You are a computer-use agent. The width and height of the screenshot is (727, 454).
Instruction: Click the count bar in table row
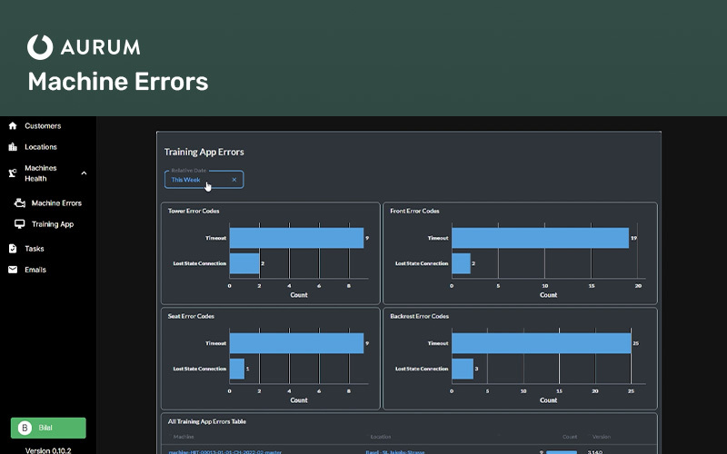pyautogui.click(x=562, y=452)
